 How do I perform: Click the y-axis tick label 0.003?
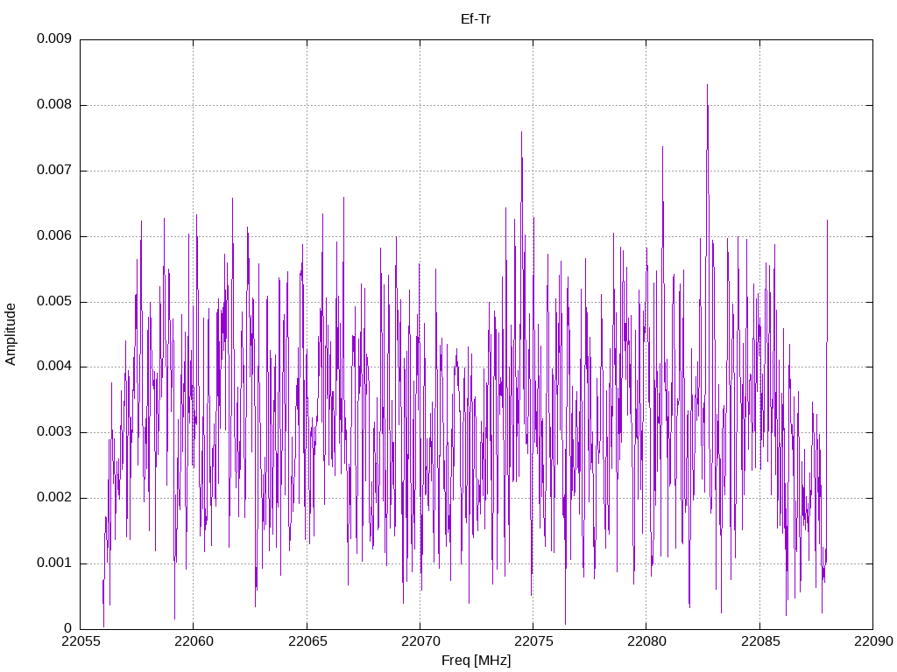click(x=54, y=432)
